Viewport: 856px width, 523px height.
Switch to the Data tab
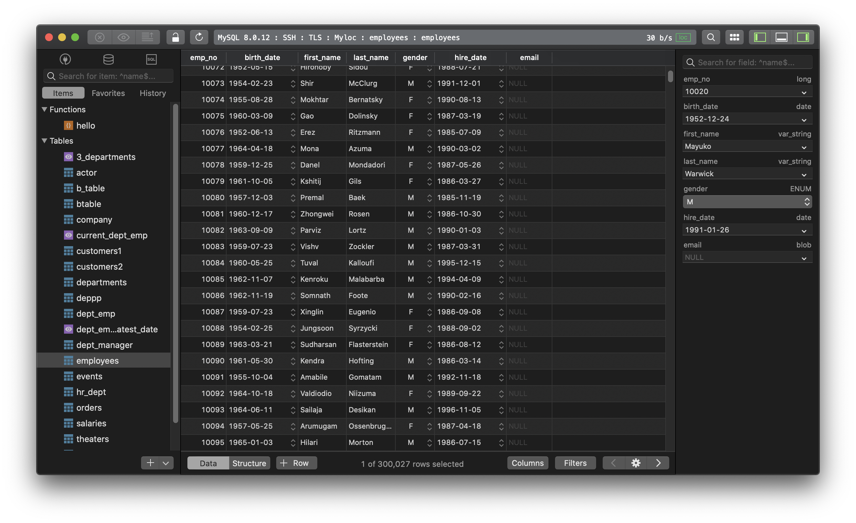pos(208,463)
